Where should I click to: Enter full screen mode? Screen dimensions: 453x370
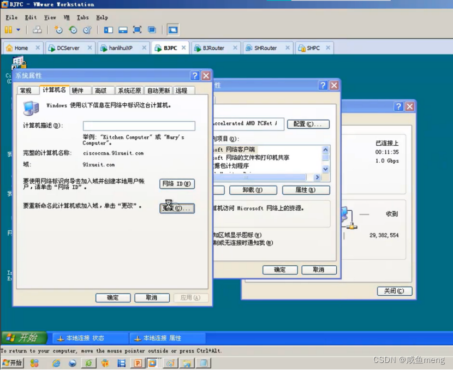point(137,30)
